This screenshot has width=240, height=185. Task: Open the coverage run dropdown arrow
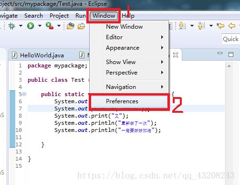[x=59, y=26]
